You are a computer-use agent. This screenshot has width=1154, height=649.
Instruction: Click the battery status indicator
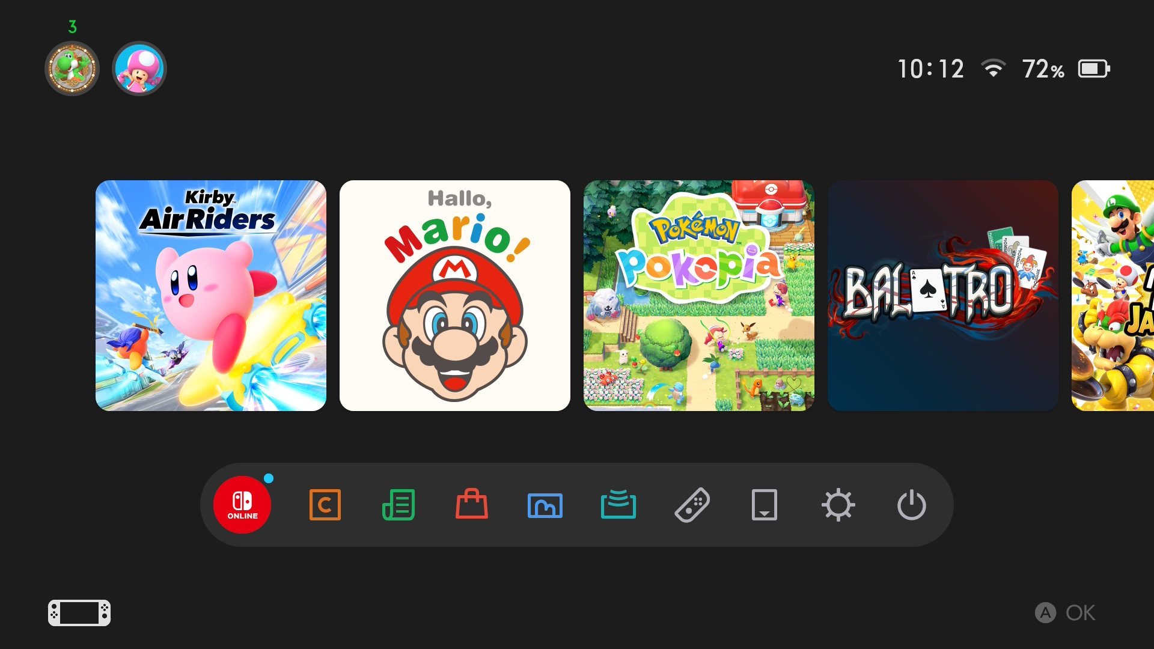click(1093, 69)
